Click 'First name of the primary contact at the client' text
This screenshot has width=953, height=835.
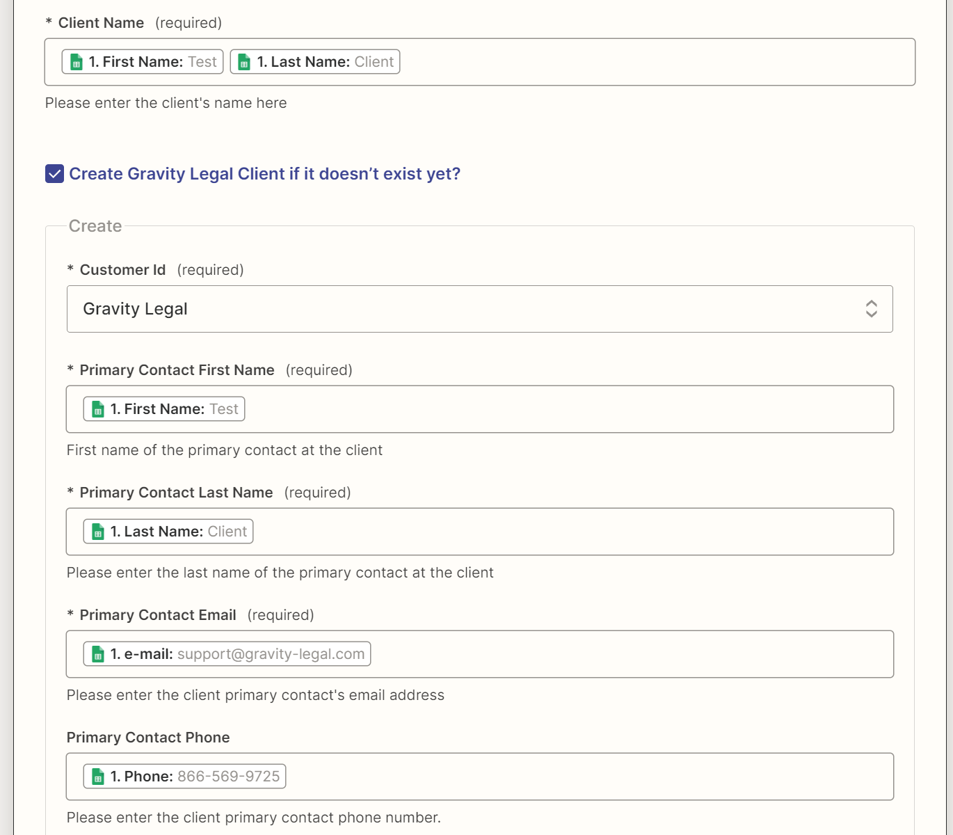point(225,450)
